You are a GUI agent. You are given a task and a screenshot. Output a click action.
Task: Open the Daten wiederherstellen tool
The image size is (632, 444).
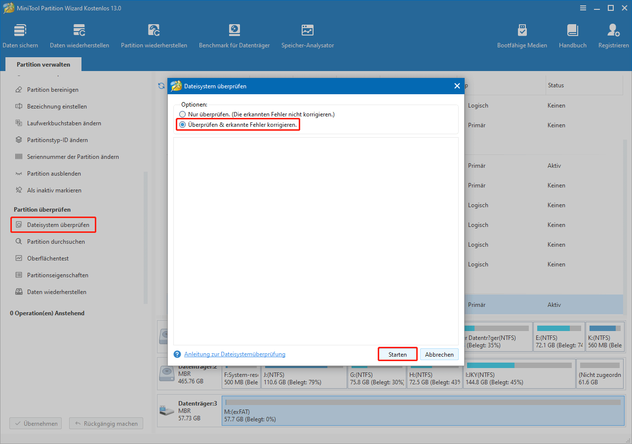79,35
